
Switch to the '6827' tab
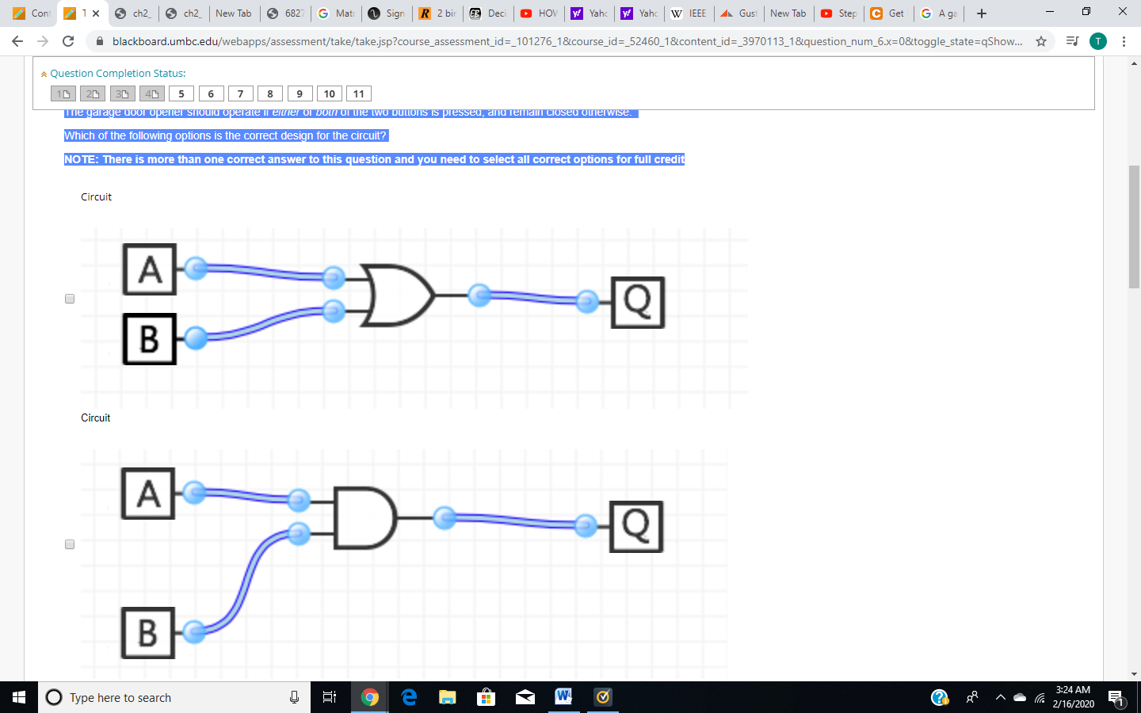point(285,13)
